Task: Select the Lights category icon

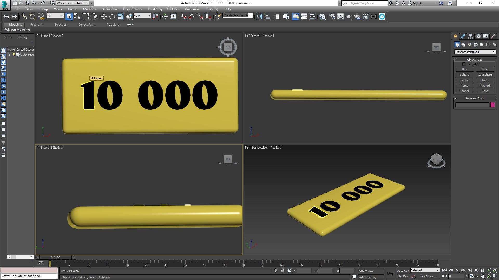Action: coord(470,45)
